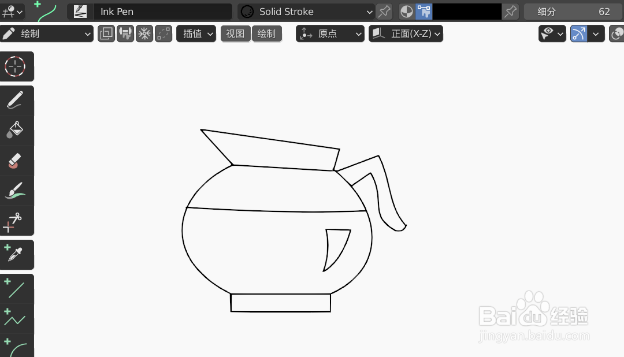Select the Erase tool

click(15, 161)
